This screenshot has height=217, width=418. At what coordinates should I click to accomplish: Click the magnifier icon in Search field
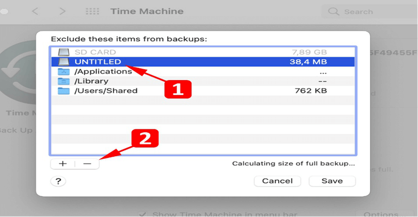click(333, 12)
